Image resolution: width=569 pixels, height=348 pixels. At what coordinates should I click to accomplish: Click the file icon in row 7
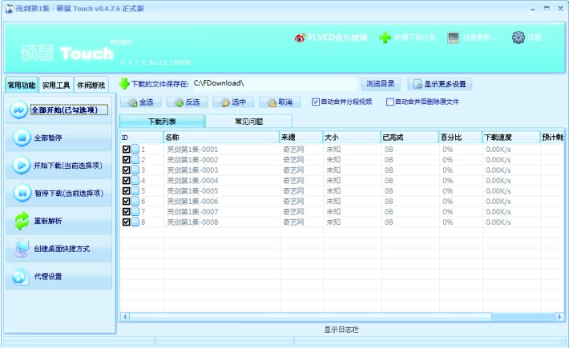pyautogui.click(x=135, y=211)
